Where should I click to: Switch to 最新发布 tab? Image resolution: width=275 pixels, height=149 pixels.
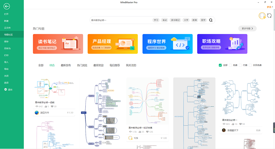66,65
